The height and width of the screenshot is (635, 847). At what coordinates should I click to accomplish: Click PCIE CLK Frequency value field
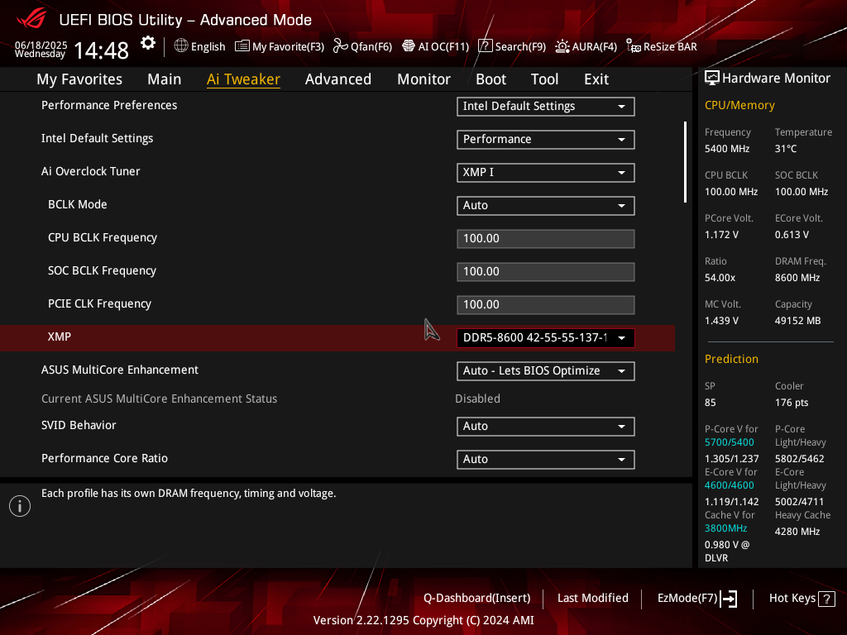546,304
